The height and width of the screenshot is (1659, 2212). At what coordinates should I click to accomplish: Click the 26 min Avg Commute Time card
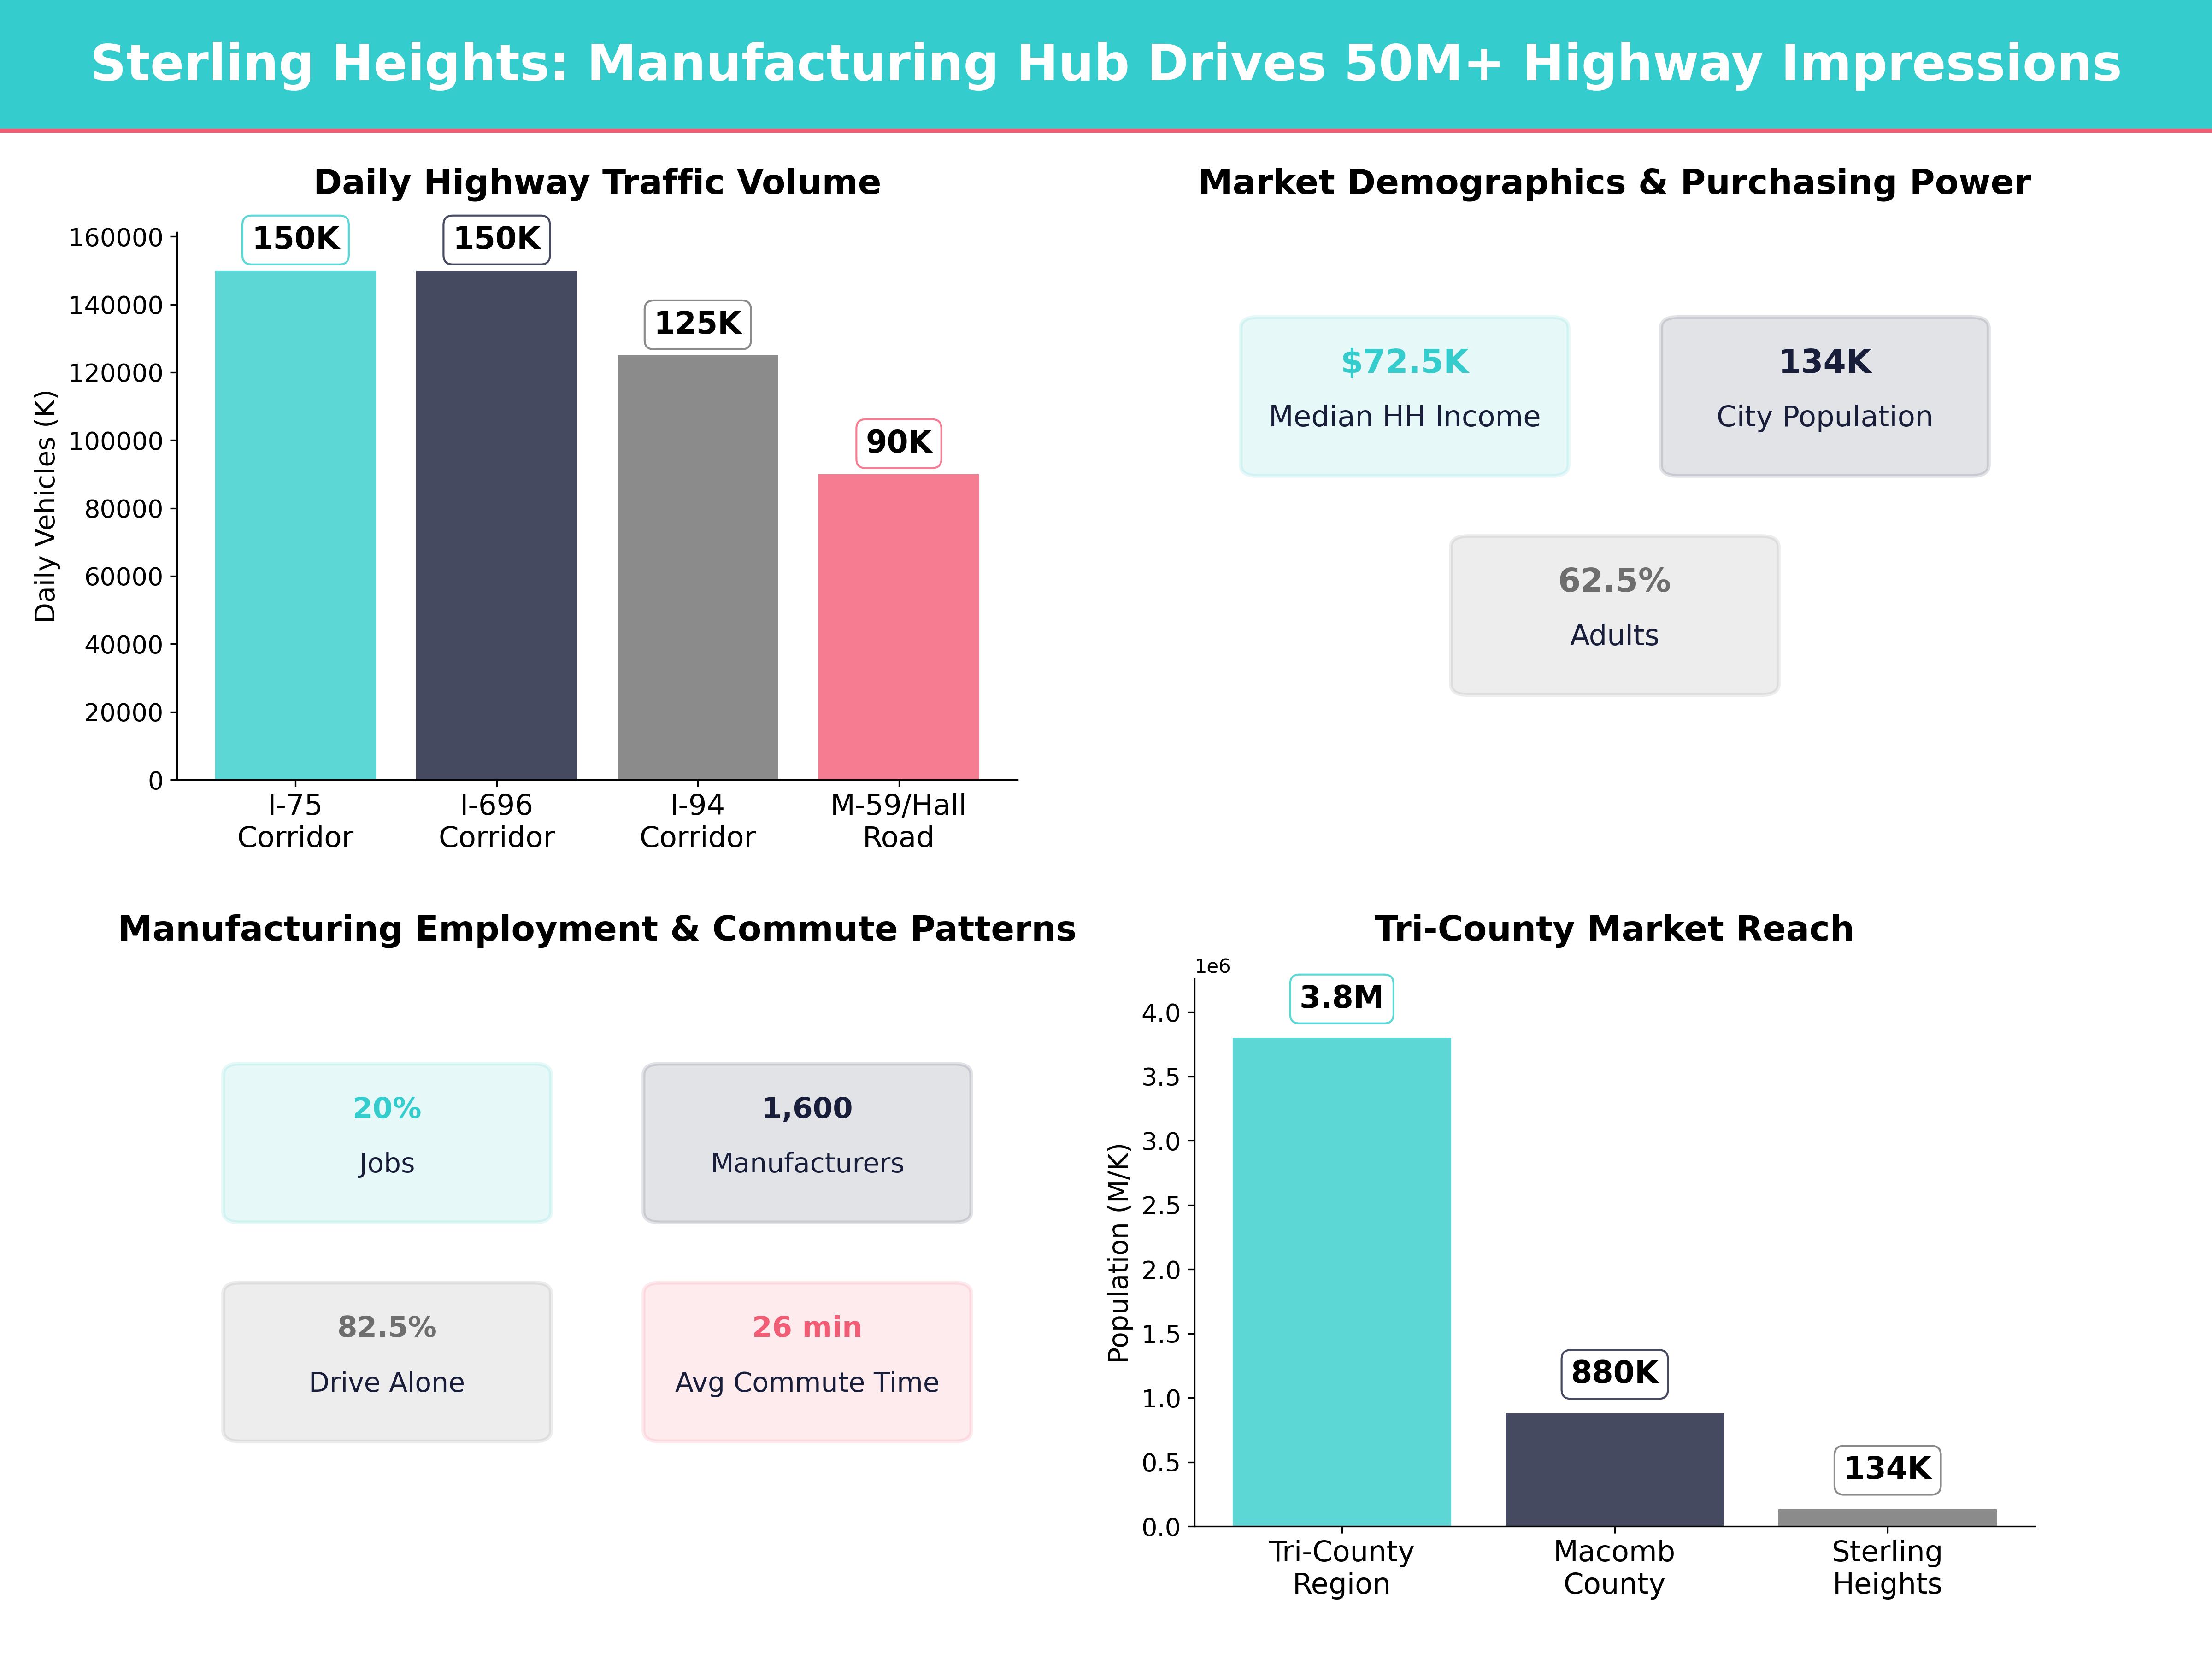(x=806, y=1360)
